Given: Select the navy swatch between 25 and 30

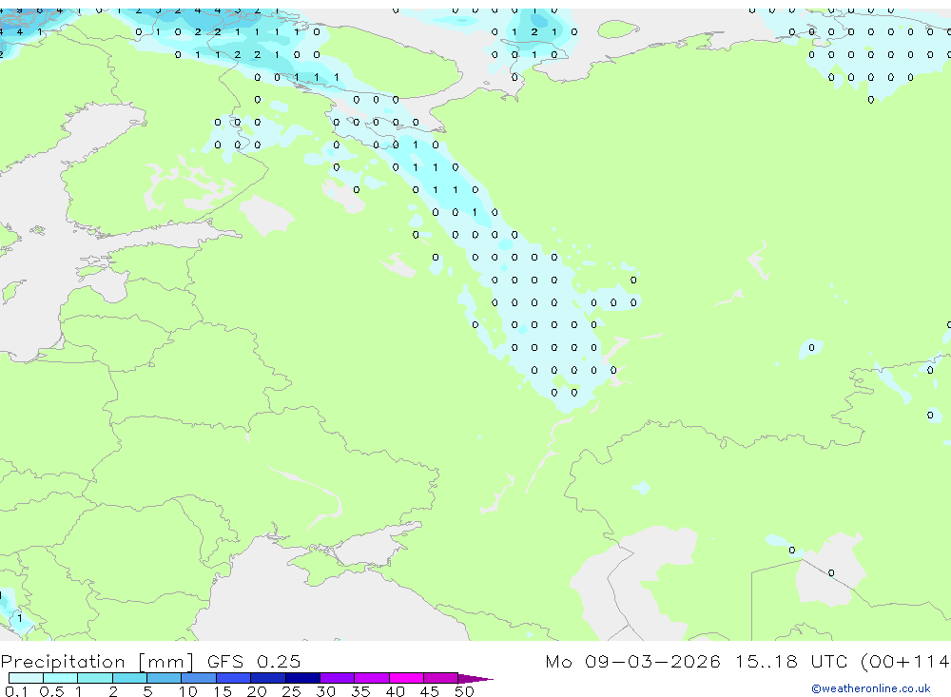Looking at the screenshot, I should [x=302, y=678].
